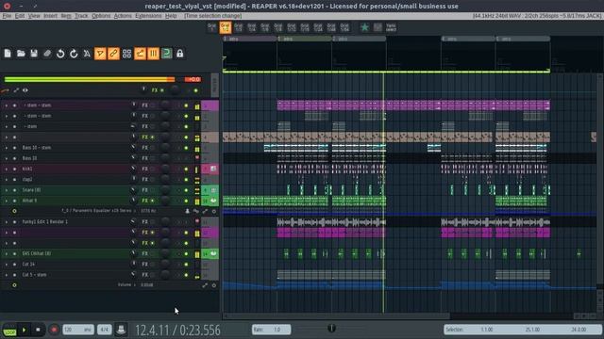Click the master volume knob
Viewport: 604px width, 339px height.
[x=175, y=90]
